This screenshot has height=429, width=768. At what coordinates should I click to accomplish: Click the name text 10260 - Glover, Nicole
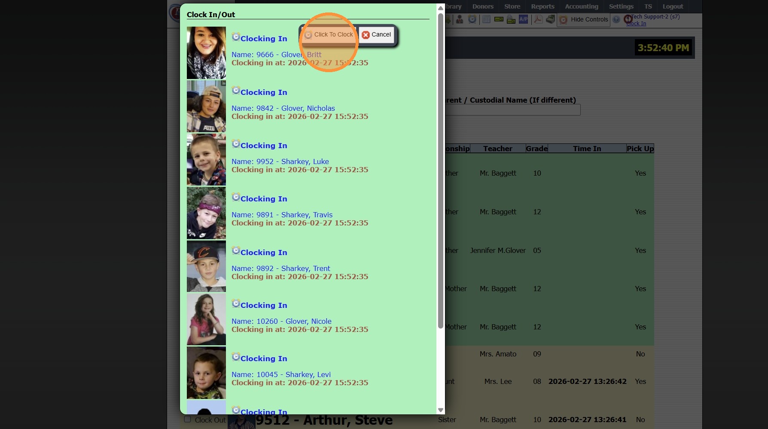(294, 321)
